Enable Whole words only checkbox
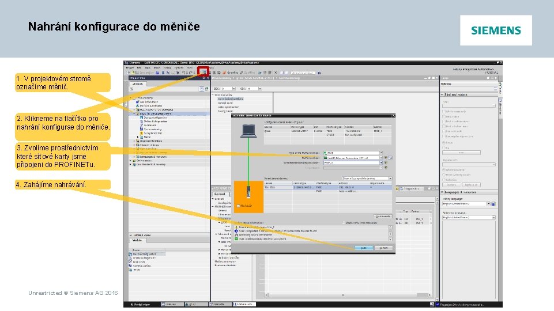Image resolution: width=554 pixels, height=311 pixels. (444, 112)
